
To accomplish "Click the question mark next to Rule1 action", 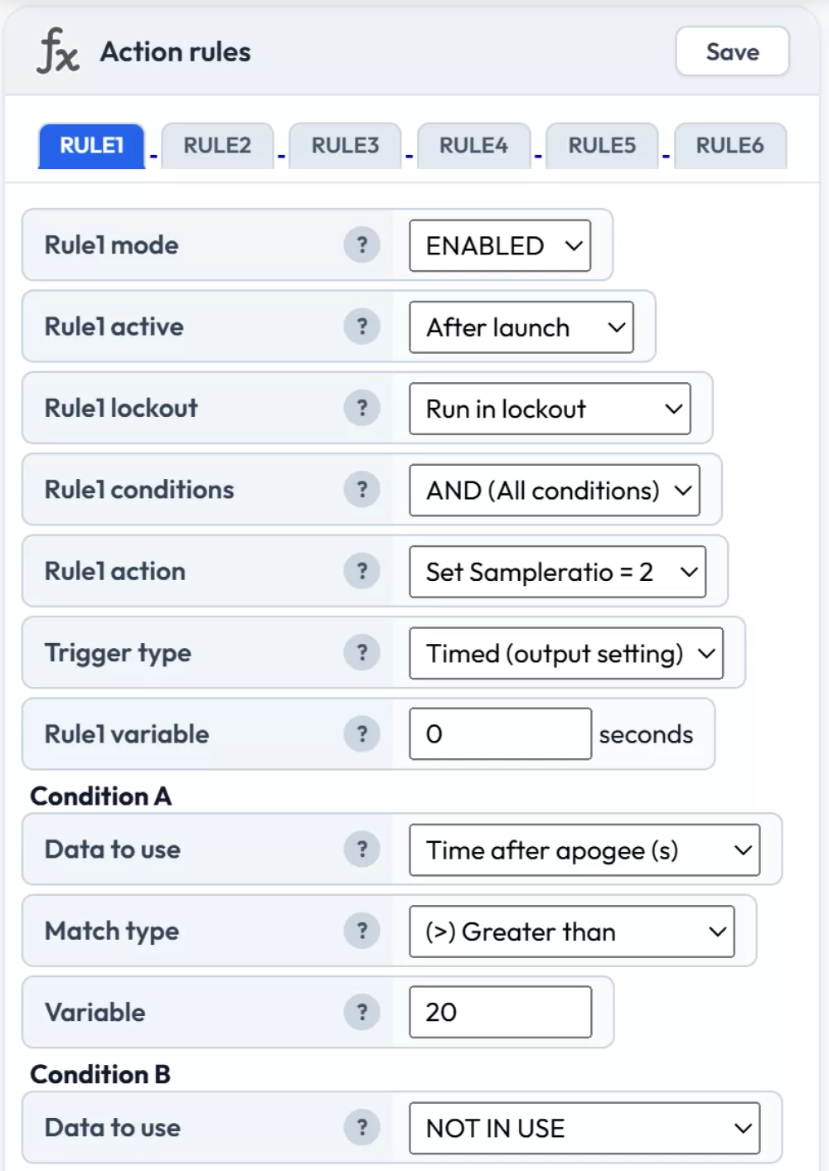I will click(361, 571).
